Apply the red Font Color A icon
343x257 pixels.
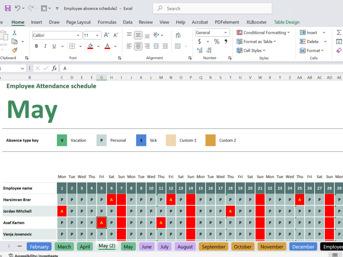(107, 46)
